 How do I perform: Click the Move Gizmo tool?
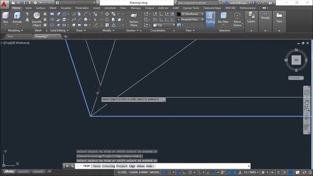tap(237, 20)
